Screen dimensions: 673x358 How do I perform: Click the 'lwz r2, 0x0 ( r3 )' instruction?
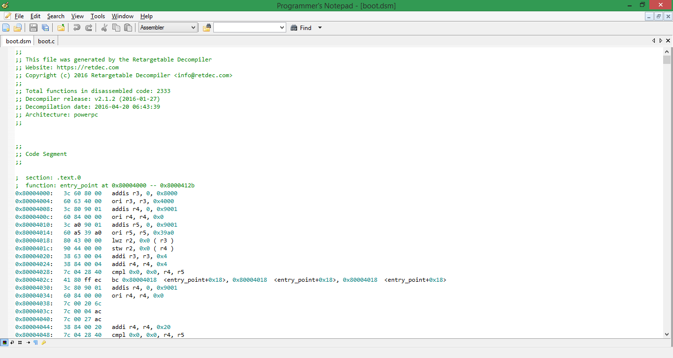click(143, 240)
